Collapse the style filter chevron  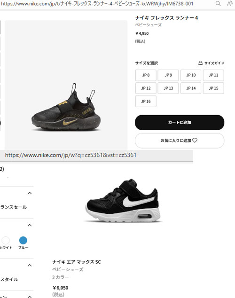pyautogui.click(x=30, y=265)
